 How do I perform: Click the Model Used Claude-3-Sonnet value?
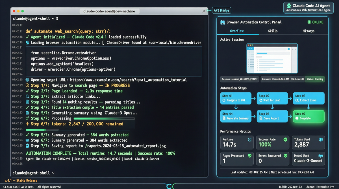308,161
